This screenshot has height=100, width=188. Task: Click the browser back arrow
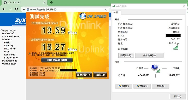tap(4, 9)
